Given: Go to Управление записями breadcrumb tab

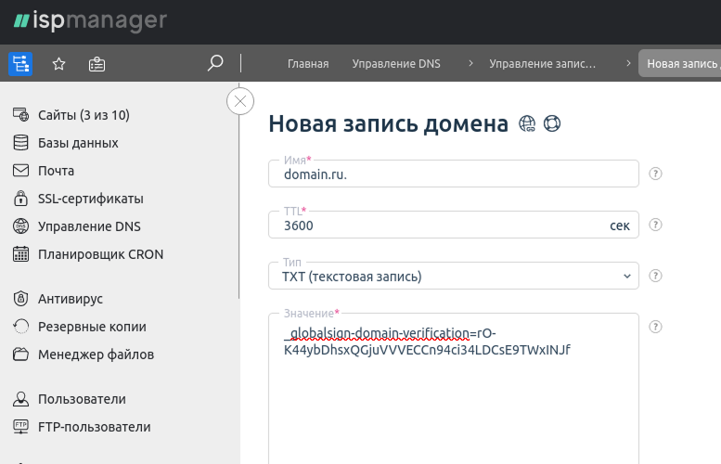Looking at the screenshot, I should [542, 64].
